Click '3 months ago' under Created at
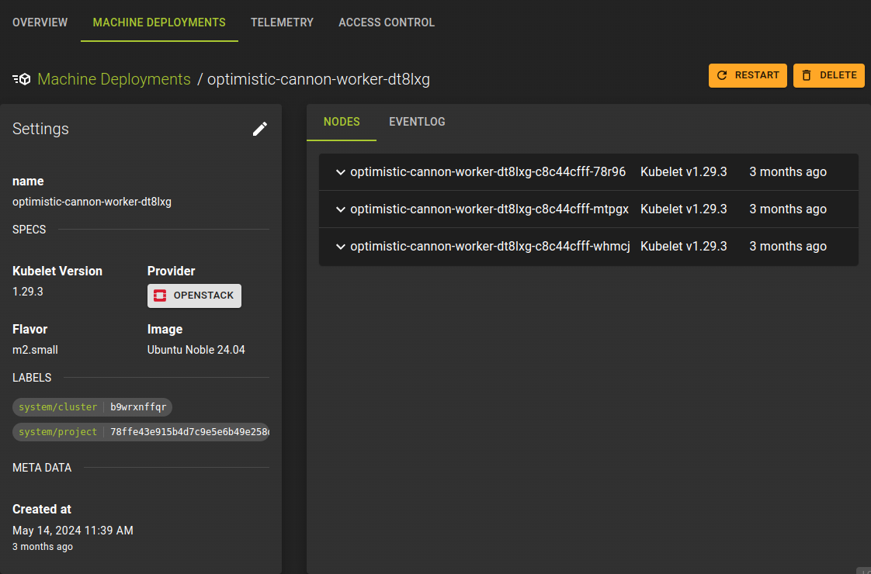871x574 pixels. (x=43, y=547)
